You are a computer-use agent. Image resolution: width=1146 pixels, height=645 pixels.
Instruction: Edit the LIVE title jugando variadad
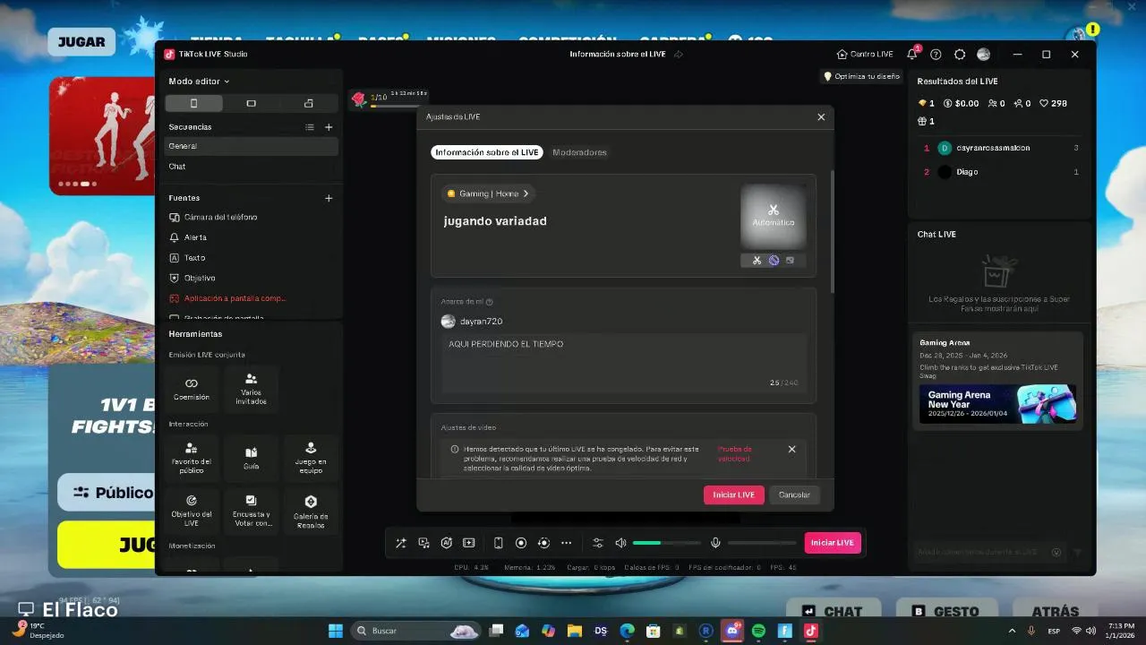[495, 221]
